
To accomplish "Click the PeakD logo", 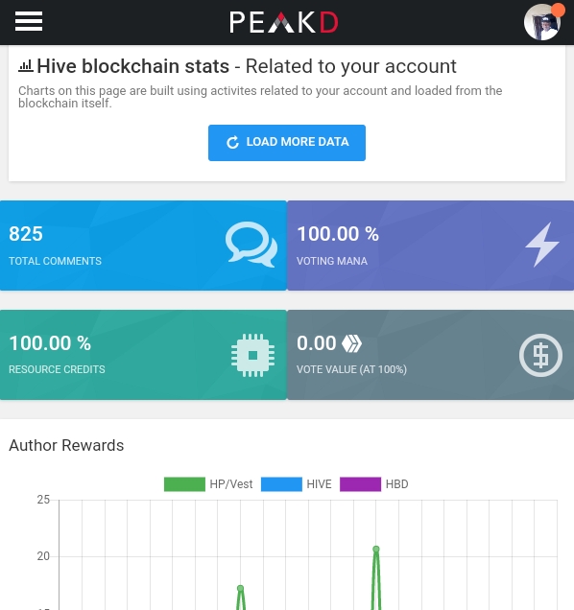I will (x=284, y=22).
